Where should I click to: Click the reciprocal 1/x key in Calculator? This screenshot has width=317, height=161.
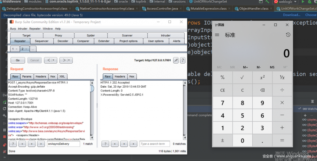pyautogui.click(x=282, y=77)
